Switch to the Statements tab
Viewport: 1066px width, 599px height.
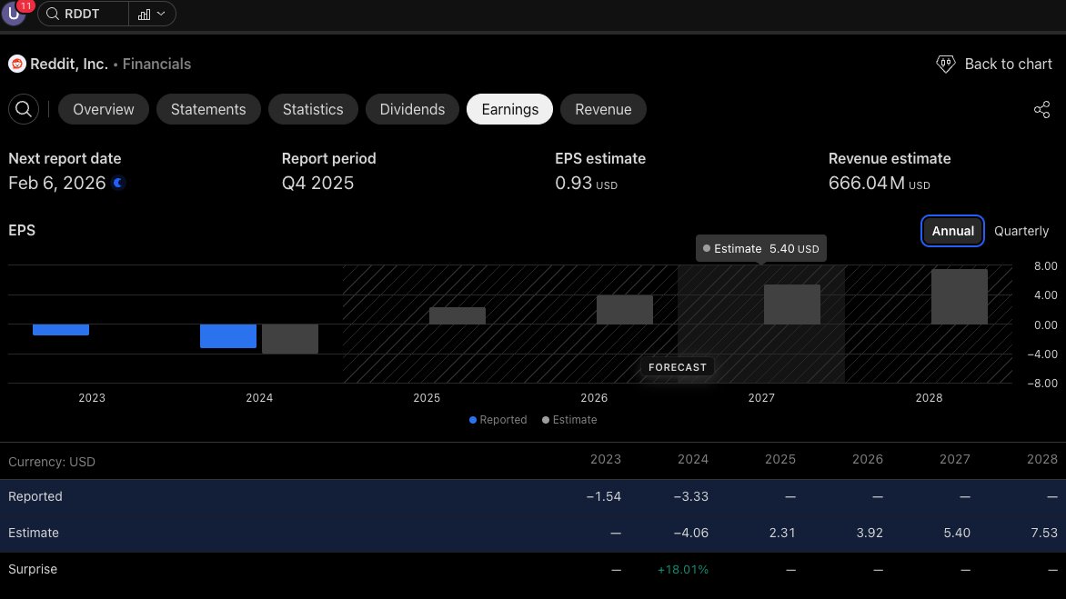(x=208, y=109)
